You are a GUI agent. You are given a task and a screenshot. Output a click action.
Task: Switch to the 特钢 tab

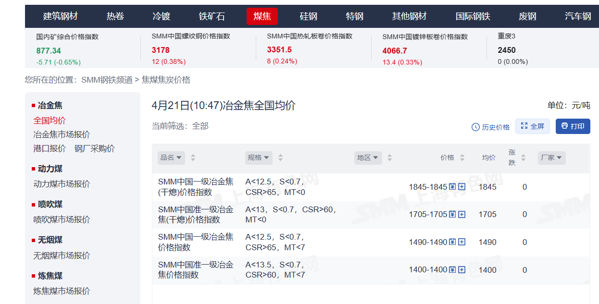point(355,16)
